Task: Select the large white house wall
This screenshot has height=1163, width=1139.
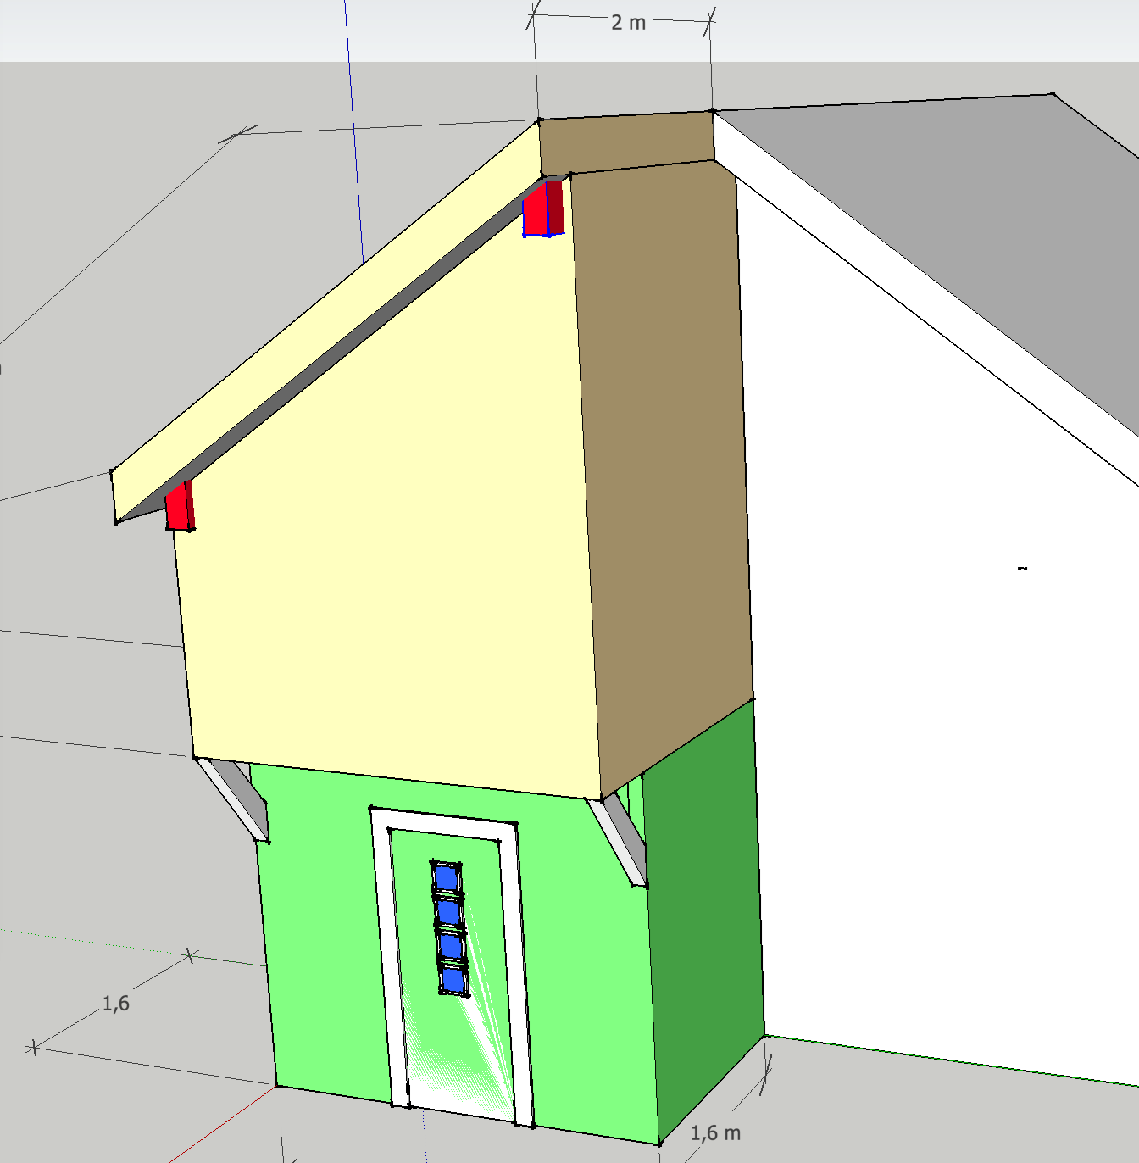Action: coord(932,636)
